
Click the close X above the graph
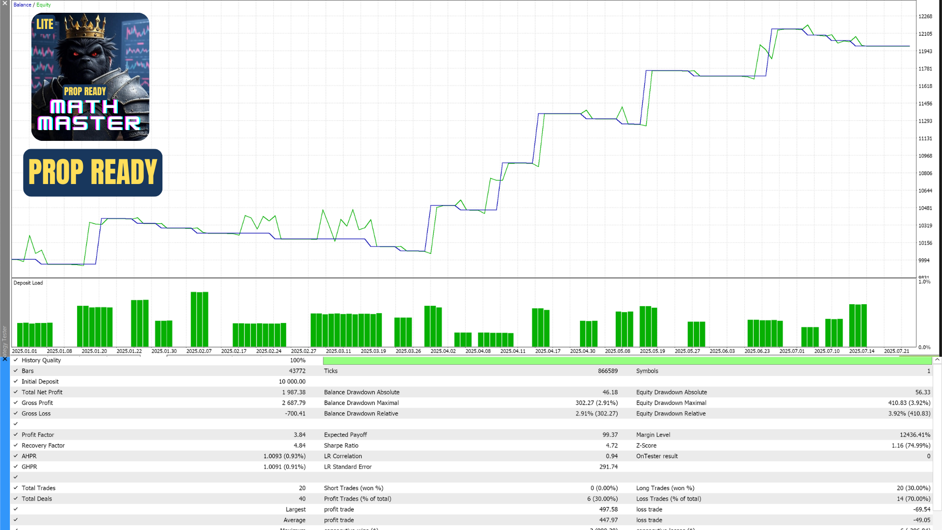[x=5, y=3]
